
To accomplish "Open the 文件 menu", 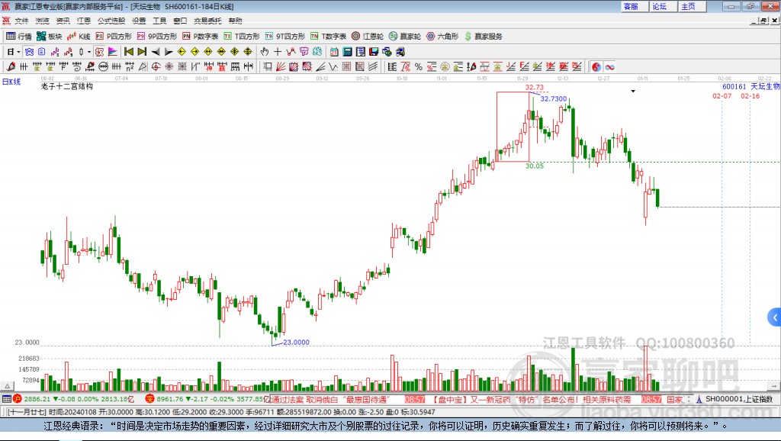I will point(21,21).
